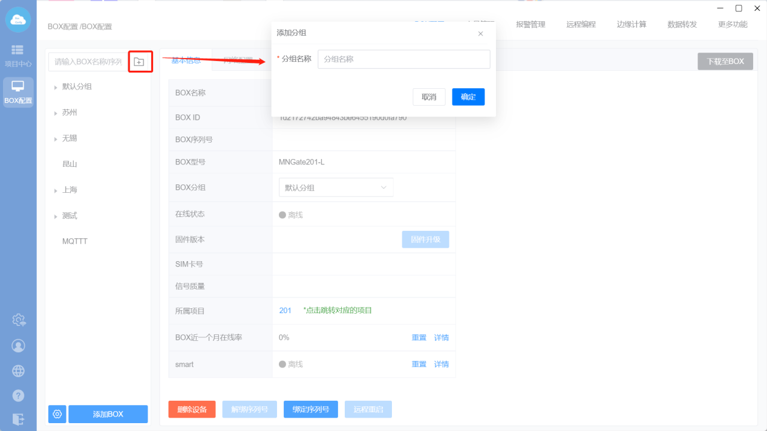Expand the 默认分组 tree node

click(x=56, y=87)
